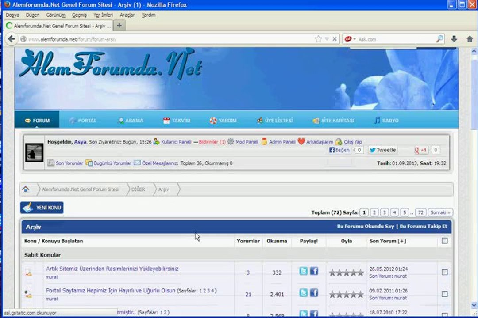Click DİĞER in the breadcrumb
The width and height of the screenshot is (478, 318).
pyautogui.click(x=138, y=189)
